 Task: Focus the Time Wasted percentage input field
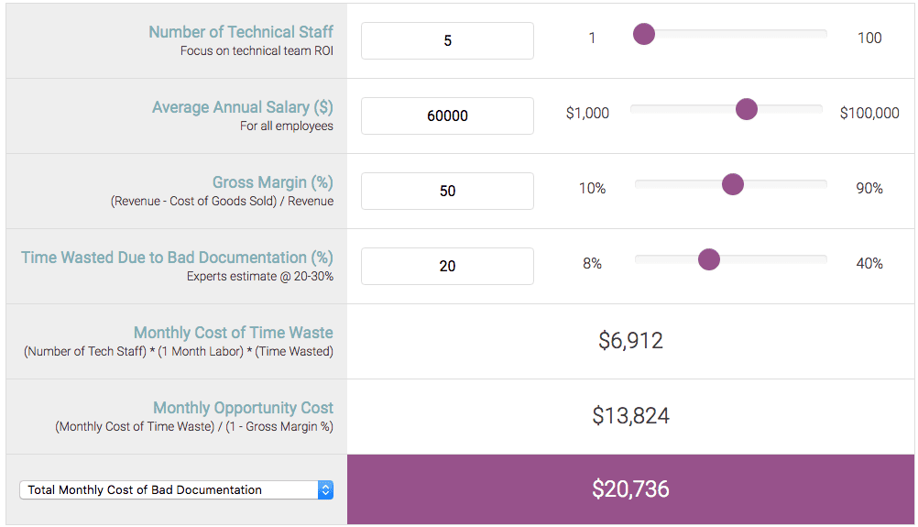pos(447,267)
